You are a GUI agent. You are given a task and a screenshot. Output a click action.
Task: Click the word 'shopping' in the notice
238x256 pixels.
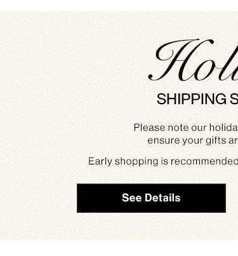(136, 161)
